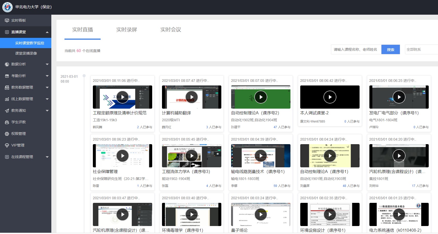This screenshot has width=438, height=234.
Task: Open 实时课堂教学监控 menu item
Action: pyautogui.click(x=26, y=43)
